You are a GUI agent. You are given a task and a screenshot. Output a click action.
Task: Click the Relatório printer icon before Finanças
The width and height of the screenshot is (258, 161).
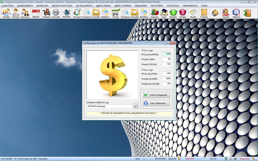tap(144, 13)
